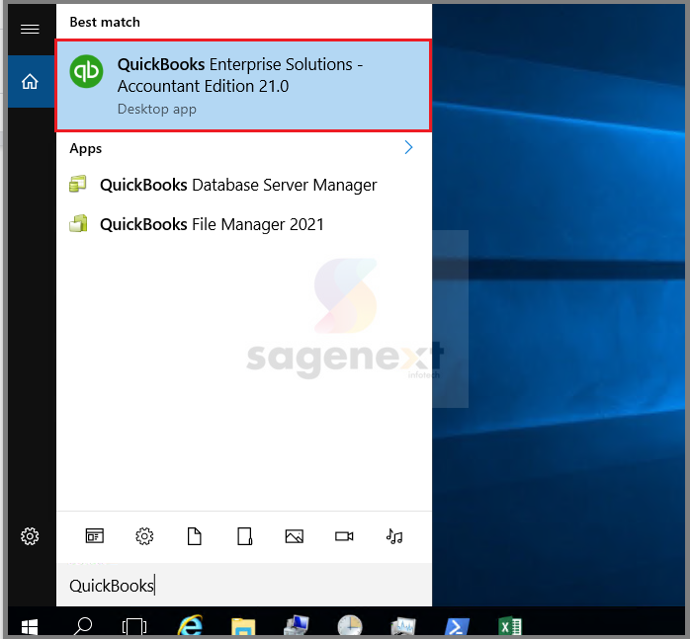Open Task View from the taskbar
The image size is (690, 639).
click(133, 626)
